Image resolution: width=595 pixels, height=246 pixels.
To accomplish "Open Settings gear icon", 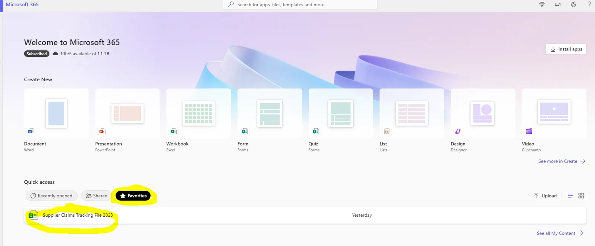I will tap(574, 4).
